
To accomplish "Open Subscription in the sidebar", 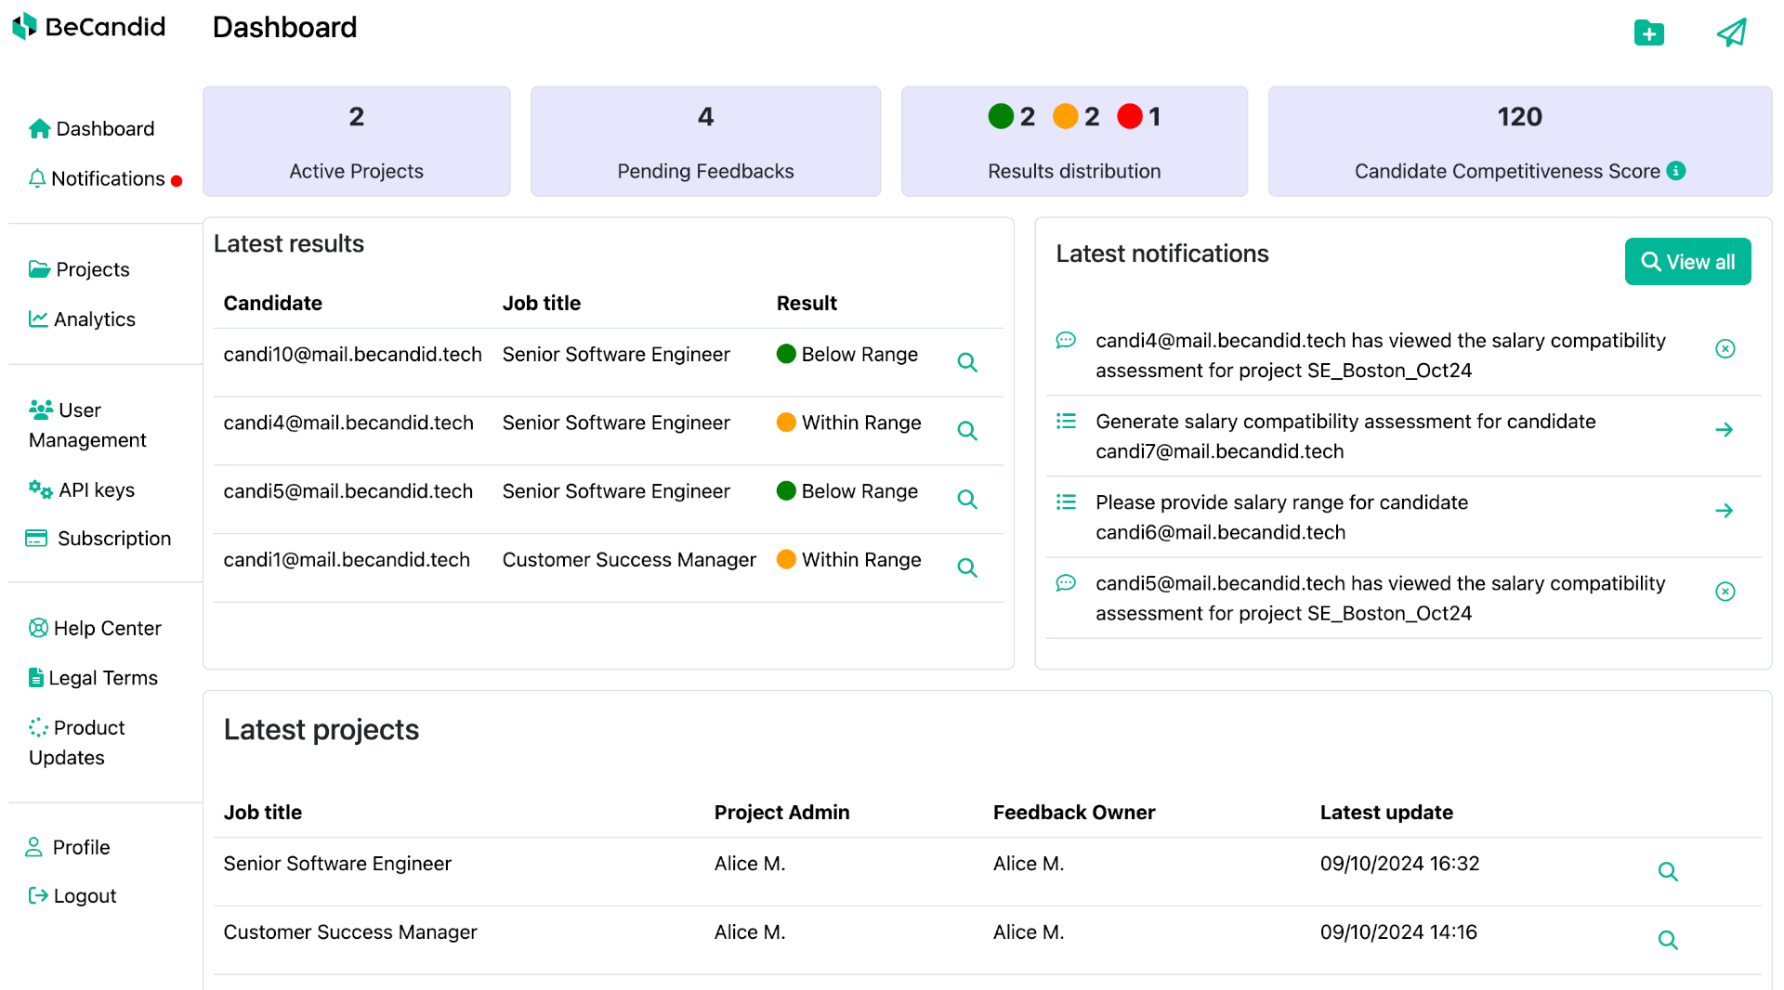I will [x=98, y=539].
